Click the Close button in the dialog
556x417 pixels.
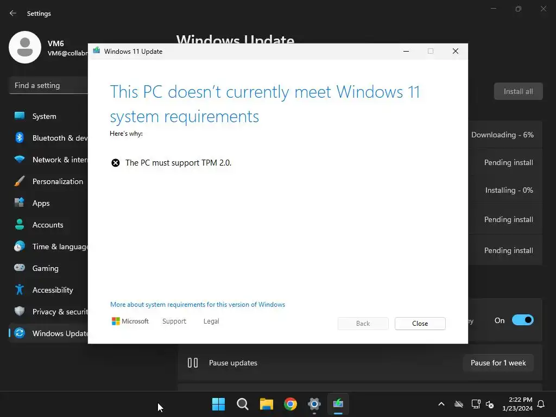420,324
